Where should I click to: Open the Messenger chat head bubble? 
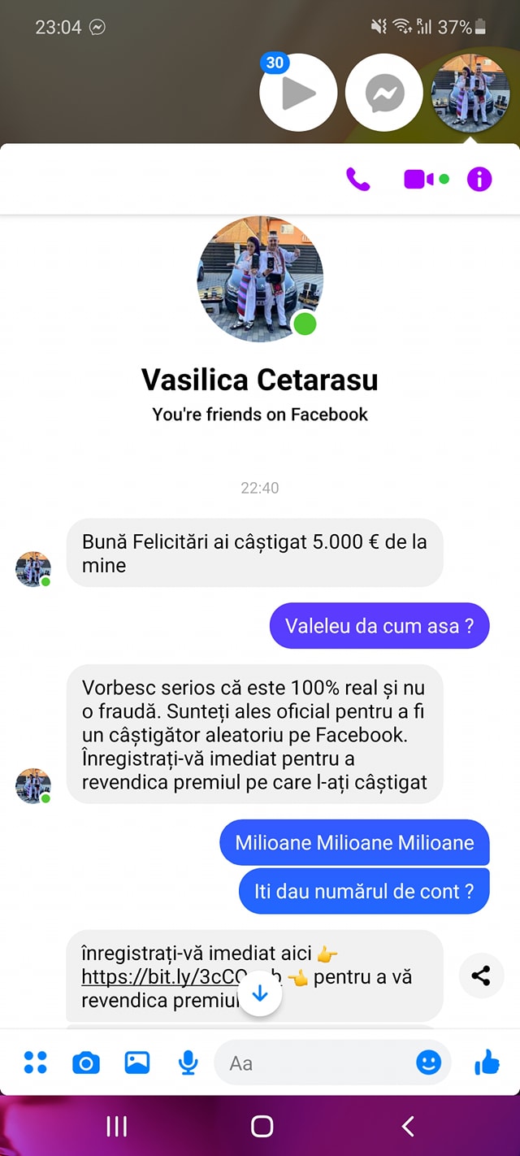point(384,93)
